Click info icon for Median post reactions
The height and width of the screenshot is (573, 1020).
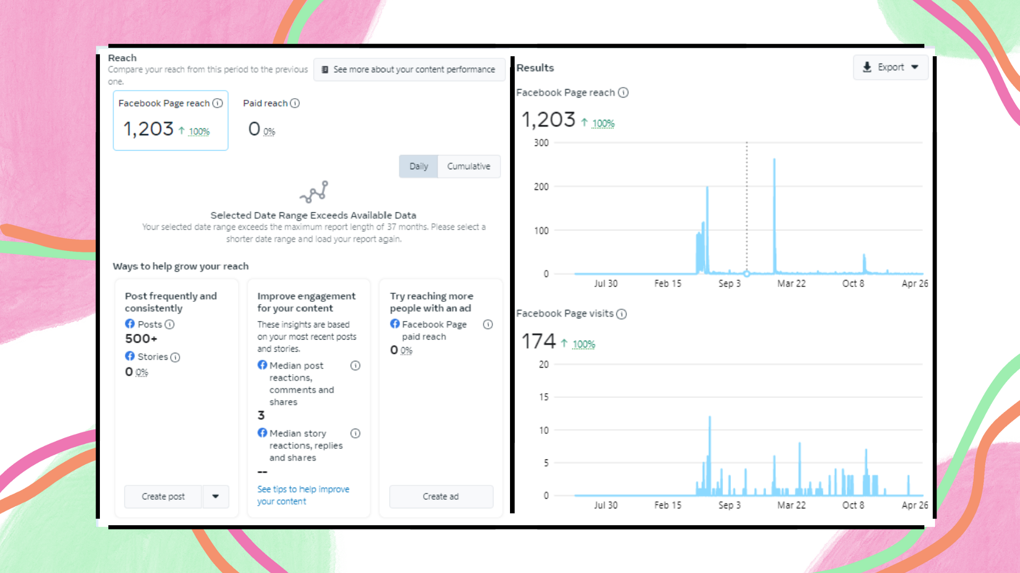click(355, 366)
